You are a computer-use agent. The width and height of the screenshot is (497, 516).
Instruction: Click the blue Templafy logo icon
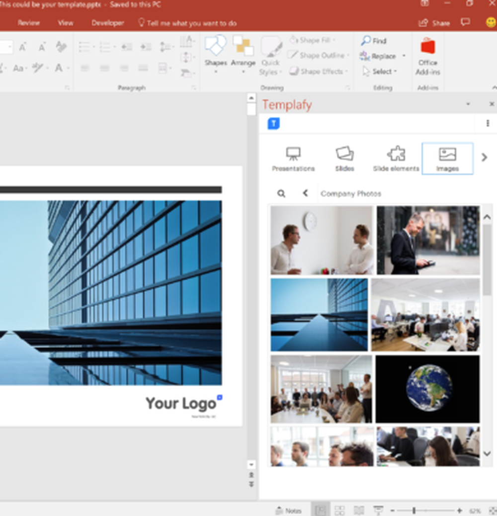tap(274, 123)
